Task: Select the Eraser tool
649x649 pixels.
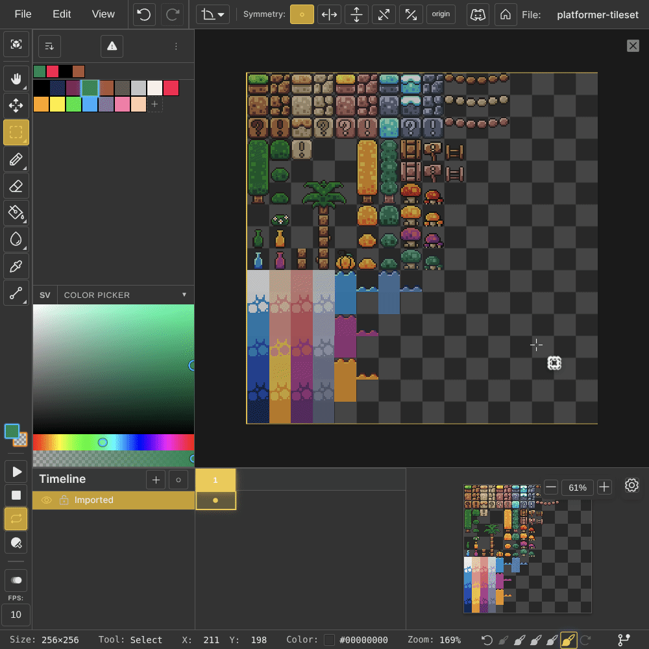Action: 16,186
